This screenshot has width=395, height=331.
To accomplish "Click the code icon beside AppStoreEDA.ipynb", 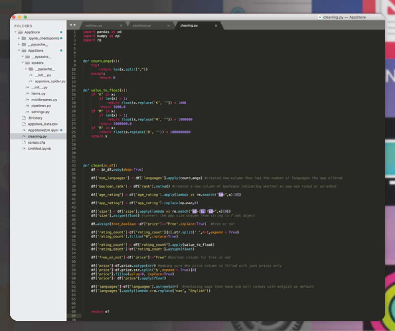I will click(24, 130).
